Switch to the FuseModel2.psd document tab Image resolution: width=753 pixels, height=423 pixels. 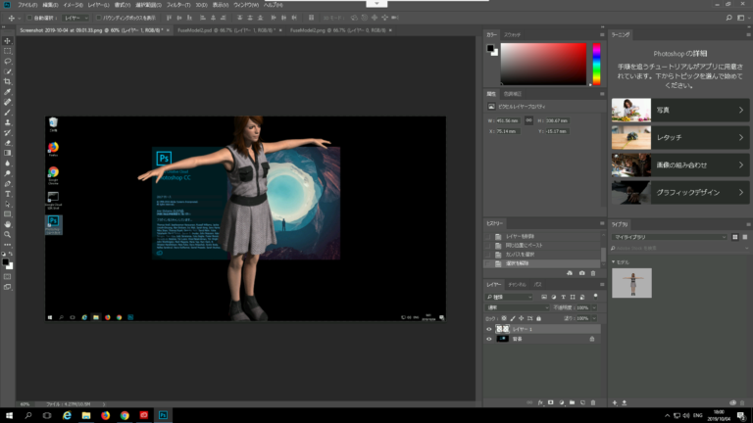coord(226,30)
